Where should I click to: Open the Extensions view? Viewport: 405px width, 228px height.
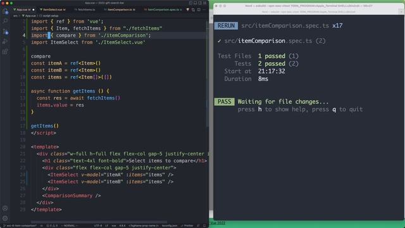(5, 52)
